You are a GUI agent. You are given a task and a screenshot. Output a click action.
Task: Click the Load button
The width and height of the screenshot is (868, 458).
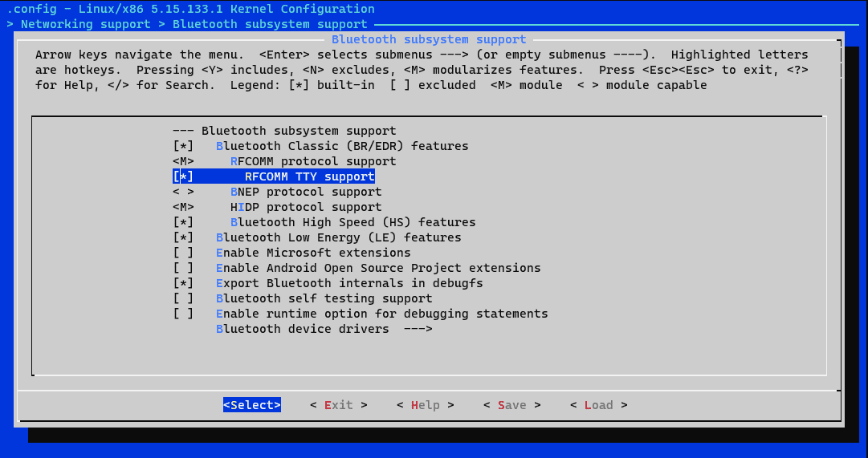tap(599, 405)
